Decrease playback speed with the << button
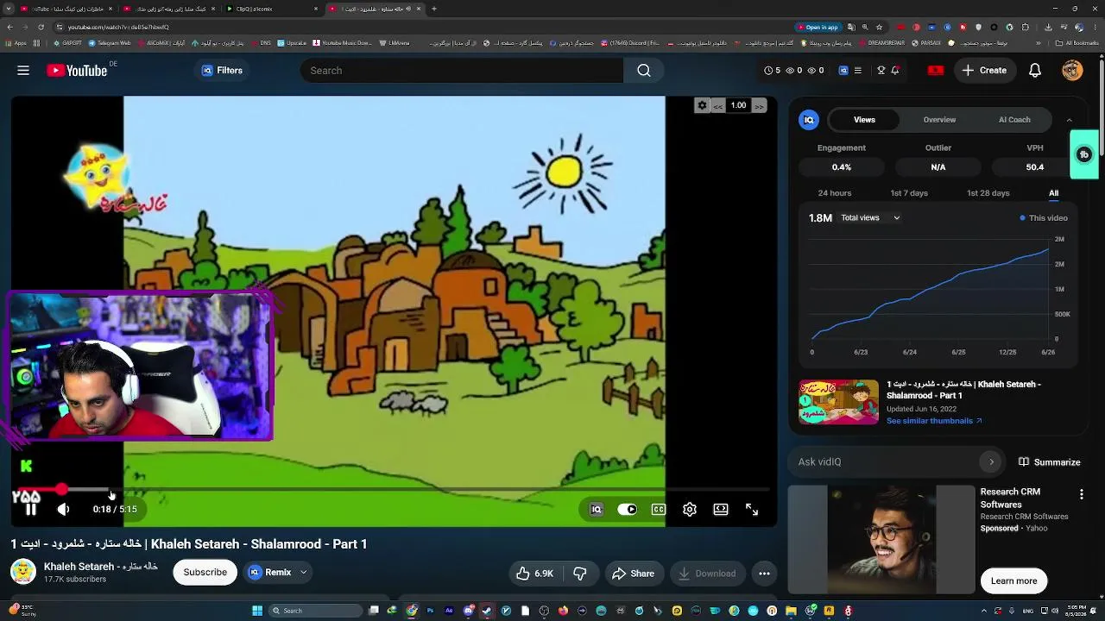 tap(718, 106)
